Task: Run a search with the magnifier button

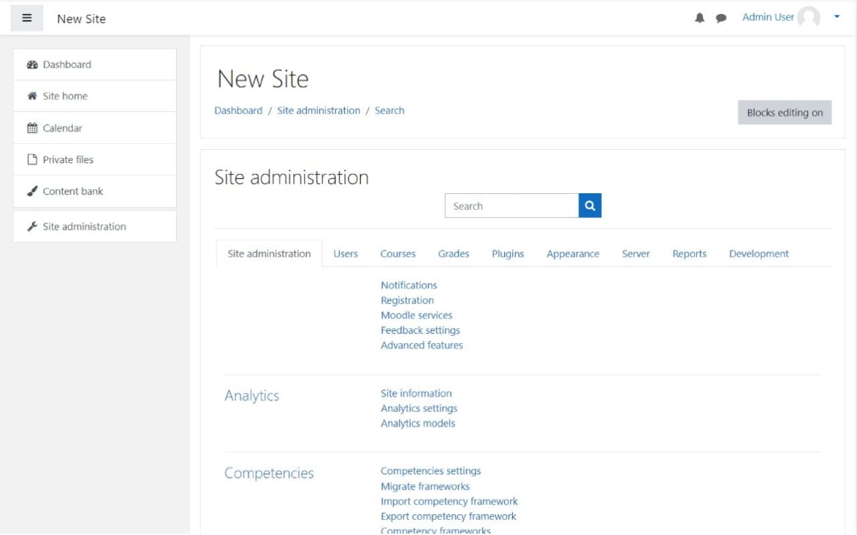Action: coord(589,205)
